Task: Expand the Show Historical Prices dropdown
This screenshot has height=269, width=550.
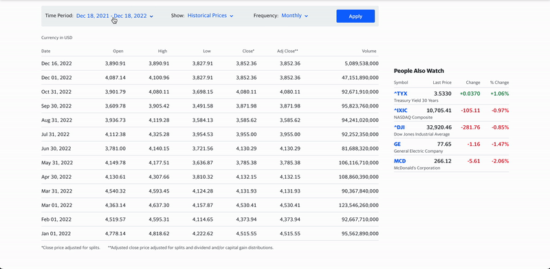Action: [x=210, y=16]
